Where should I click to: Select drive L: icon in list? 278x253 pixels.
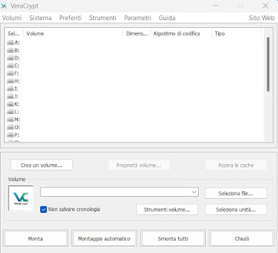point(10,112)
